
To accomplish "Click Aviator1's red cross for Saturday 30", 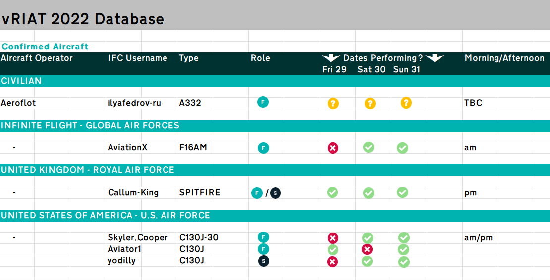I will point(367,249).
